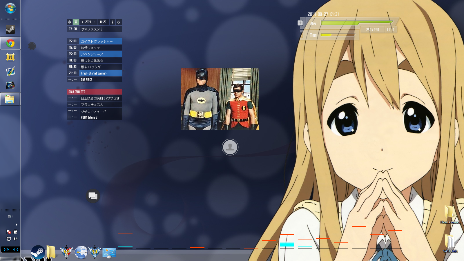Viewport: 464px width, 261px height.
Task: Select the まじもじるるも entry
Action: (x=101, y=60)
